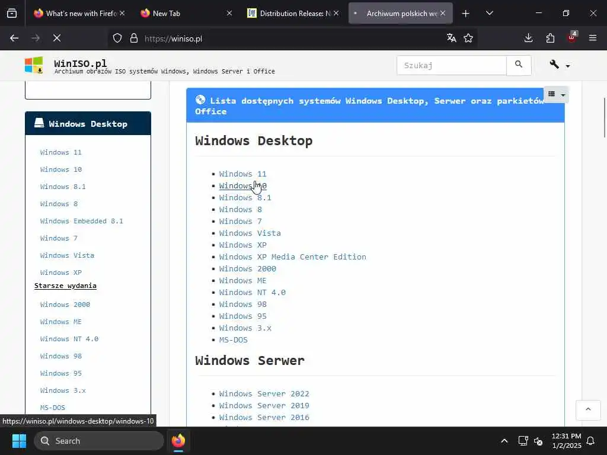Open a new tab with plus button

coord(466,14)
